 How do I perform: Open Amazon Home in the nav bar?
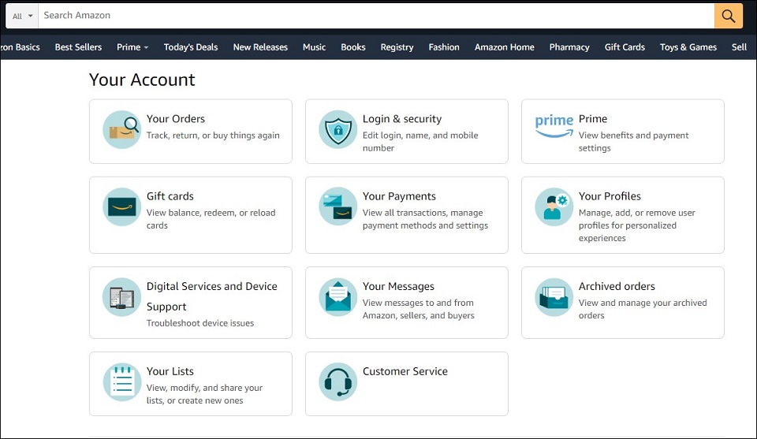click(x=504, y=47)
